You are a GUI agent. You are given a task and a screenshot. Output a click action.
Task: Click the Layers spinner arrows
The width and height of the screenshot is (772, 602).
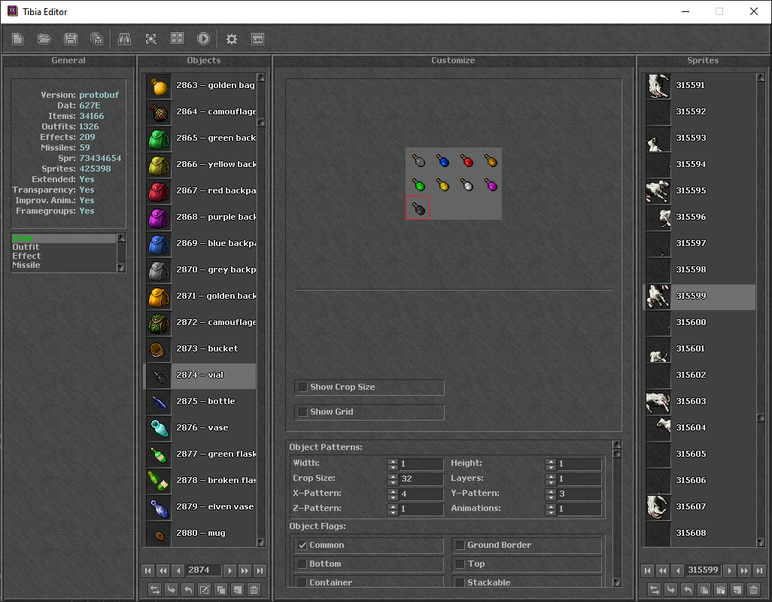[551, 479]
